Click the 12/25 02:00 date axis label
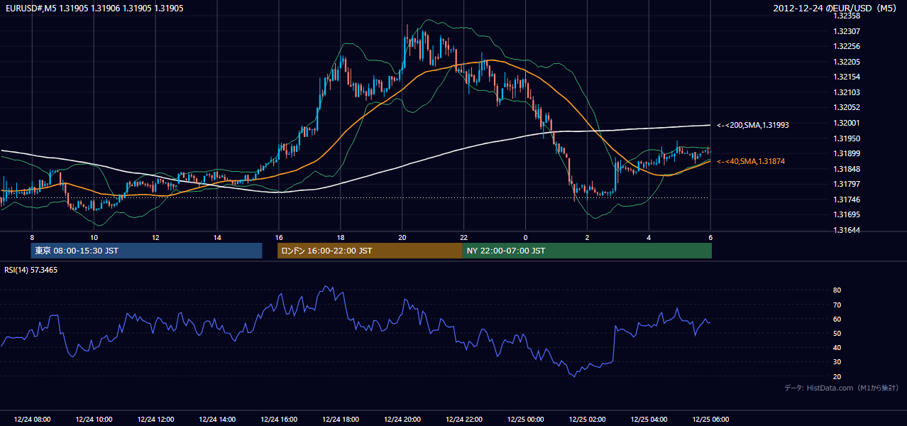907x426 pixels. [x=587, y=419]
